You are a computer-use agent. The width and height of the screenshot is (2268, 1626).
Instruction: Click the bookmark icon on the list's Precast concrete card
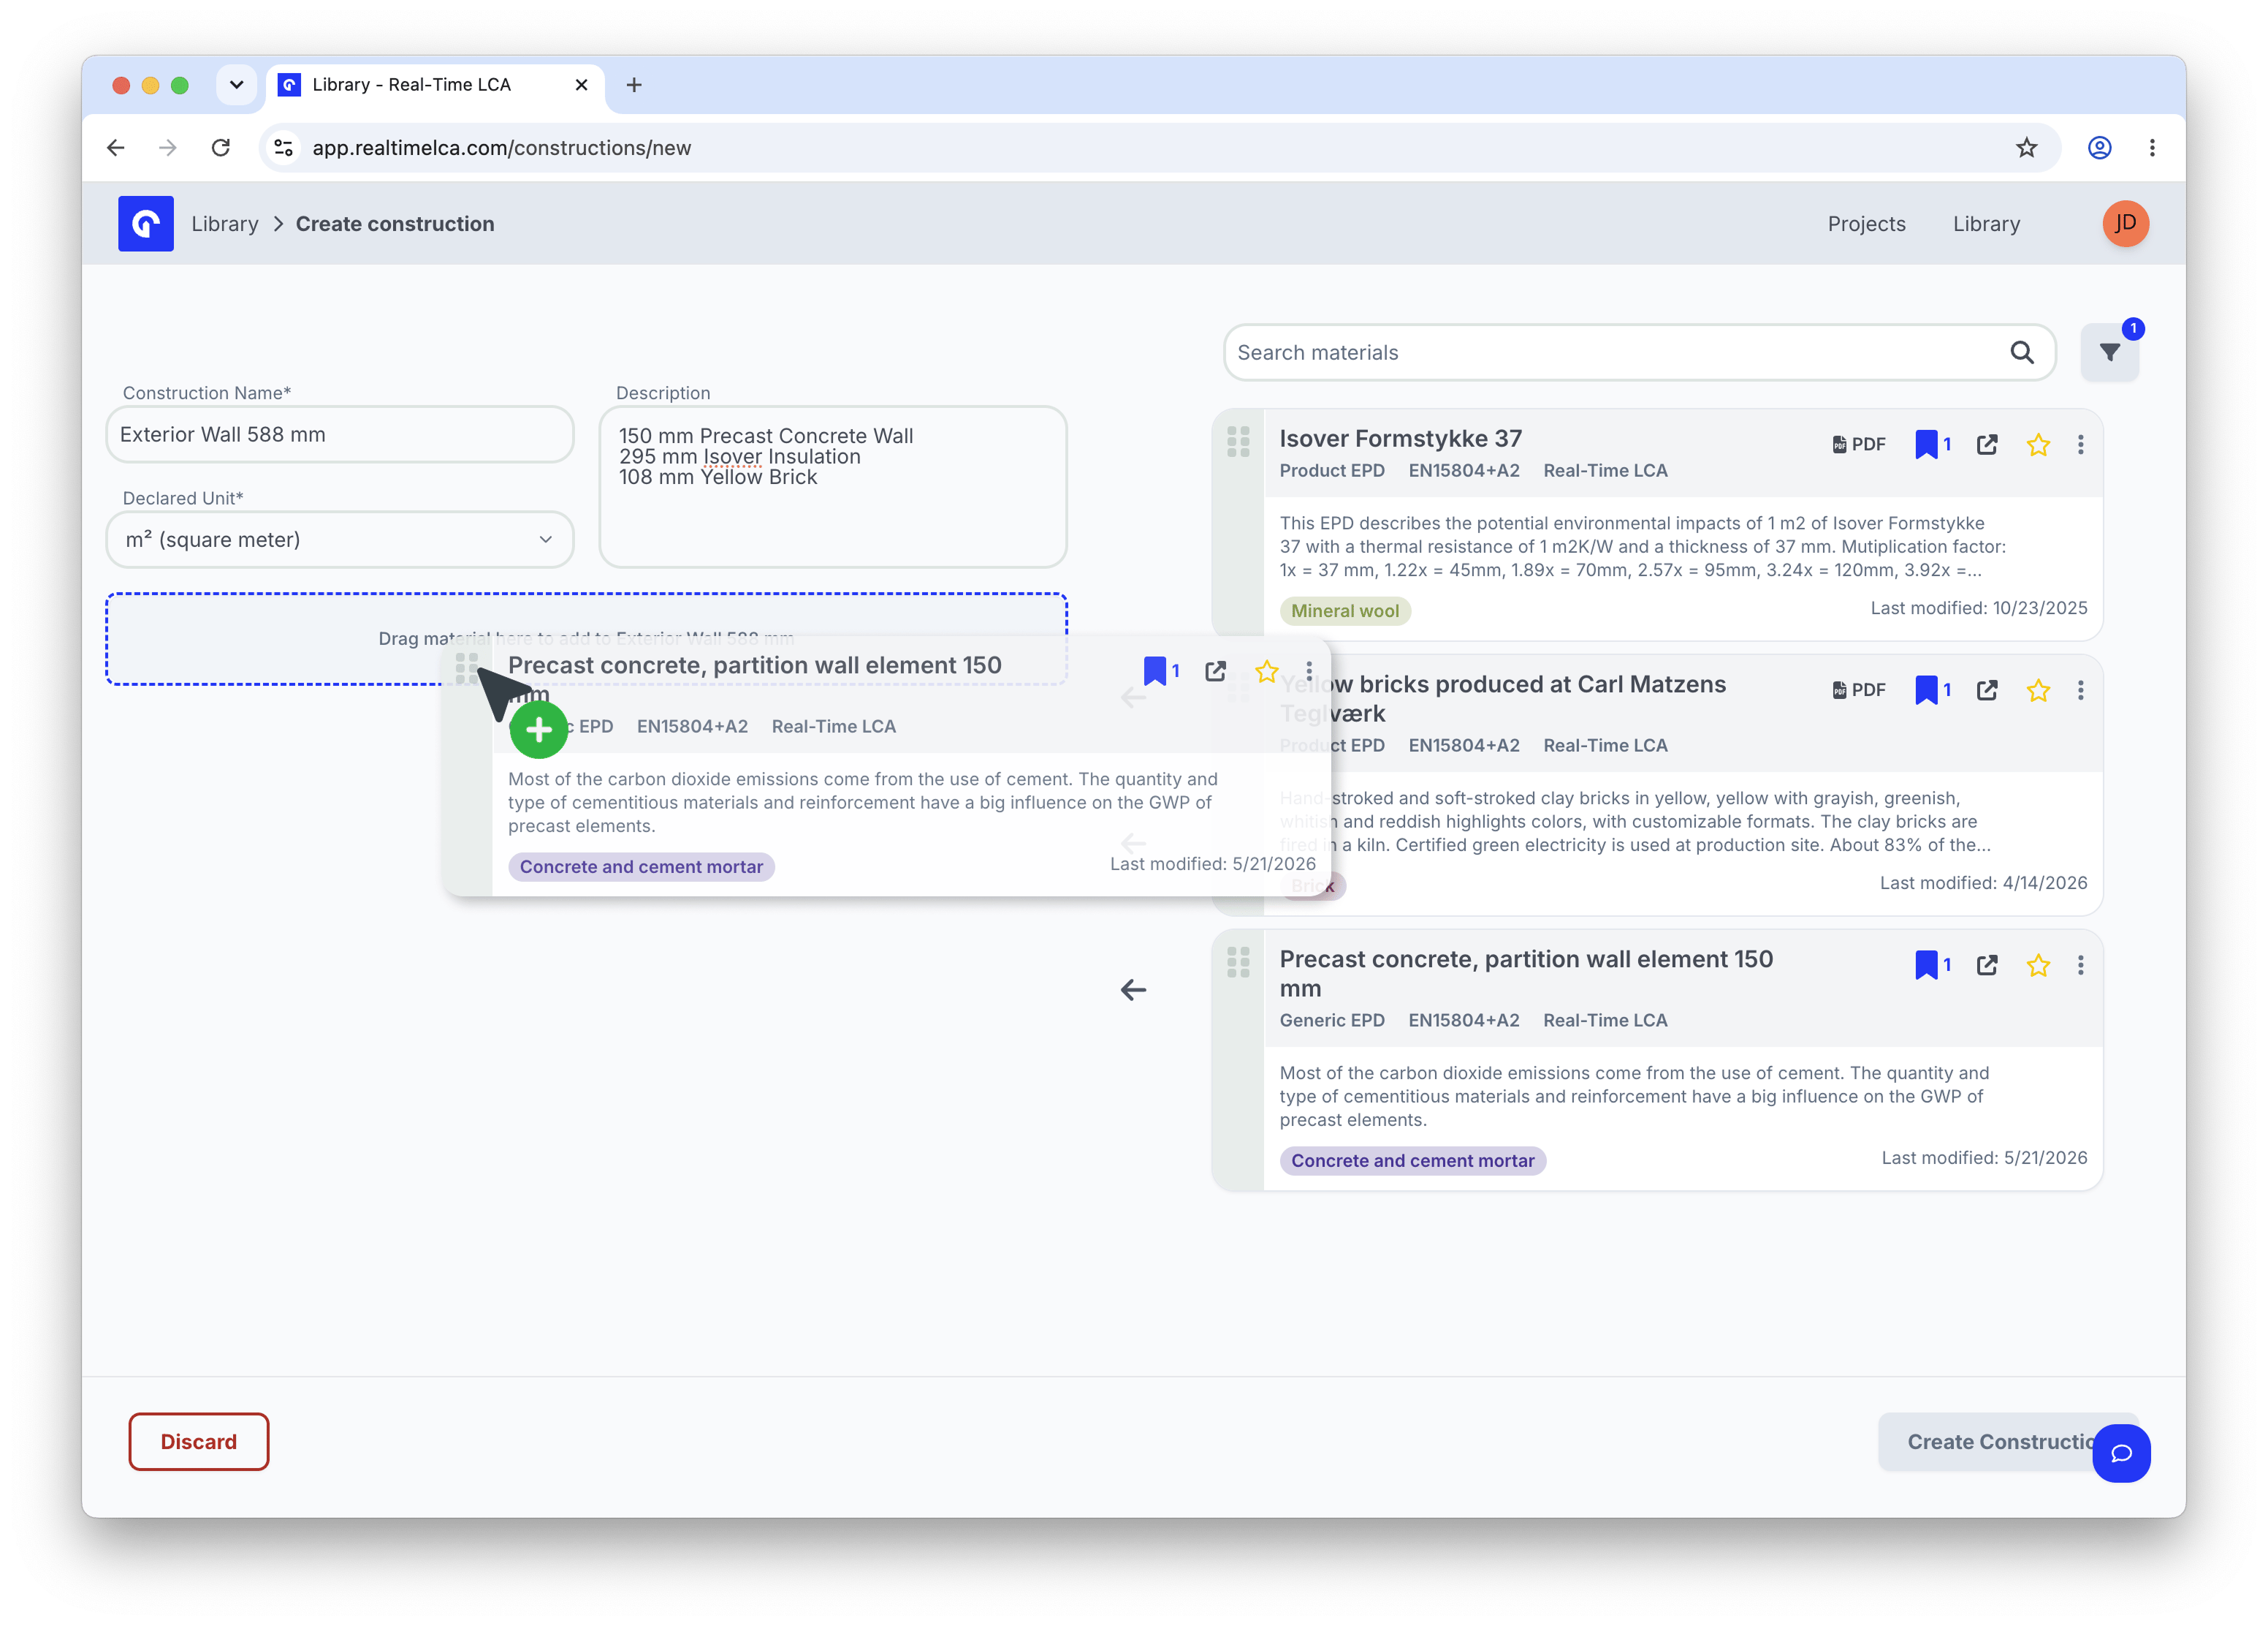click(1926, 964)
